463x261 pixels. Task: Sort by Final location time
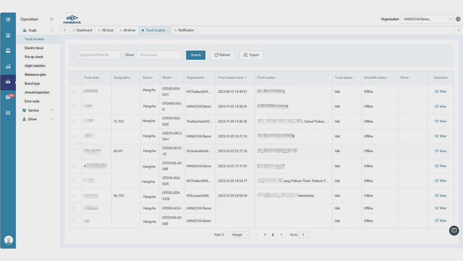point(246,77)
